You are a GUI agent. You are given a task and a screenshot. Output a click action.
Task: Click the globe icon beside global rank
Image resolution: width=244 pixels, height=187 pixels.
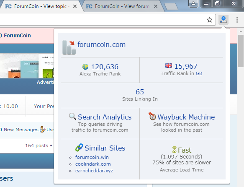(85, 67)
